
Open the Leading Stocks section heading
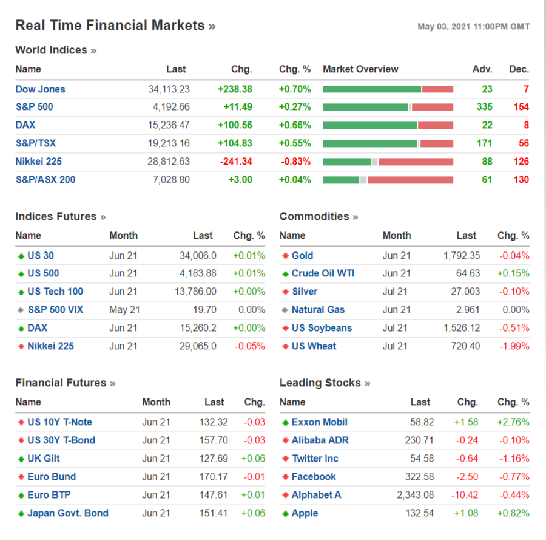coord(325,383)
